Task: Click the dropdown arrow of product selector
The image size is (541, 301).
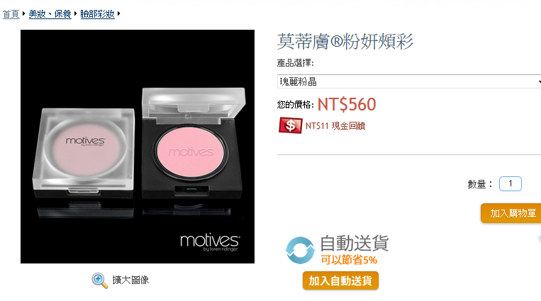Action: (539, 81)
